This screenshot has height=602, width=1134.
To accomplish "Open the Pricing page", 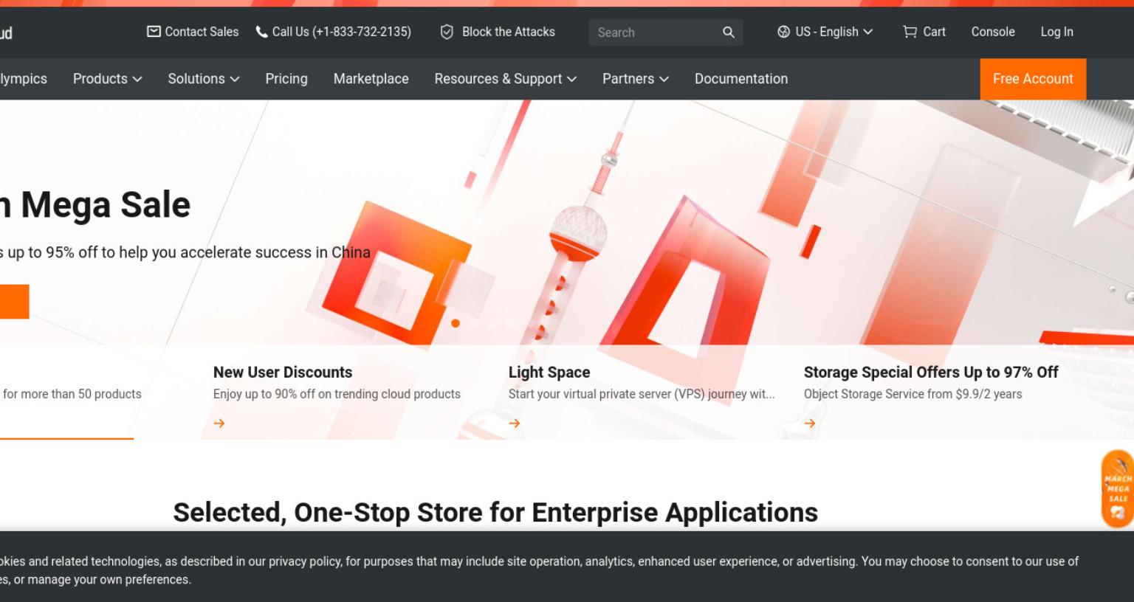I will click(286, 79).
